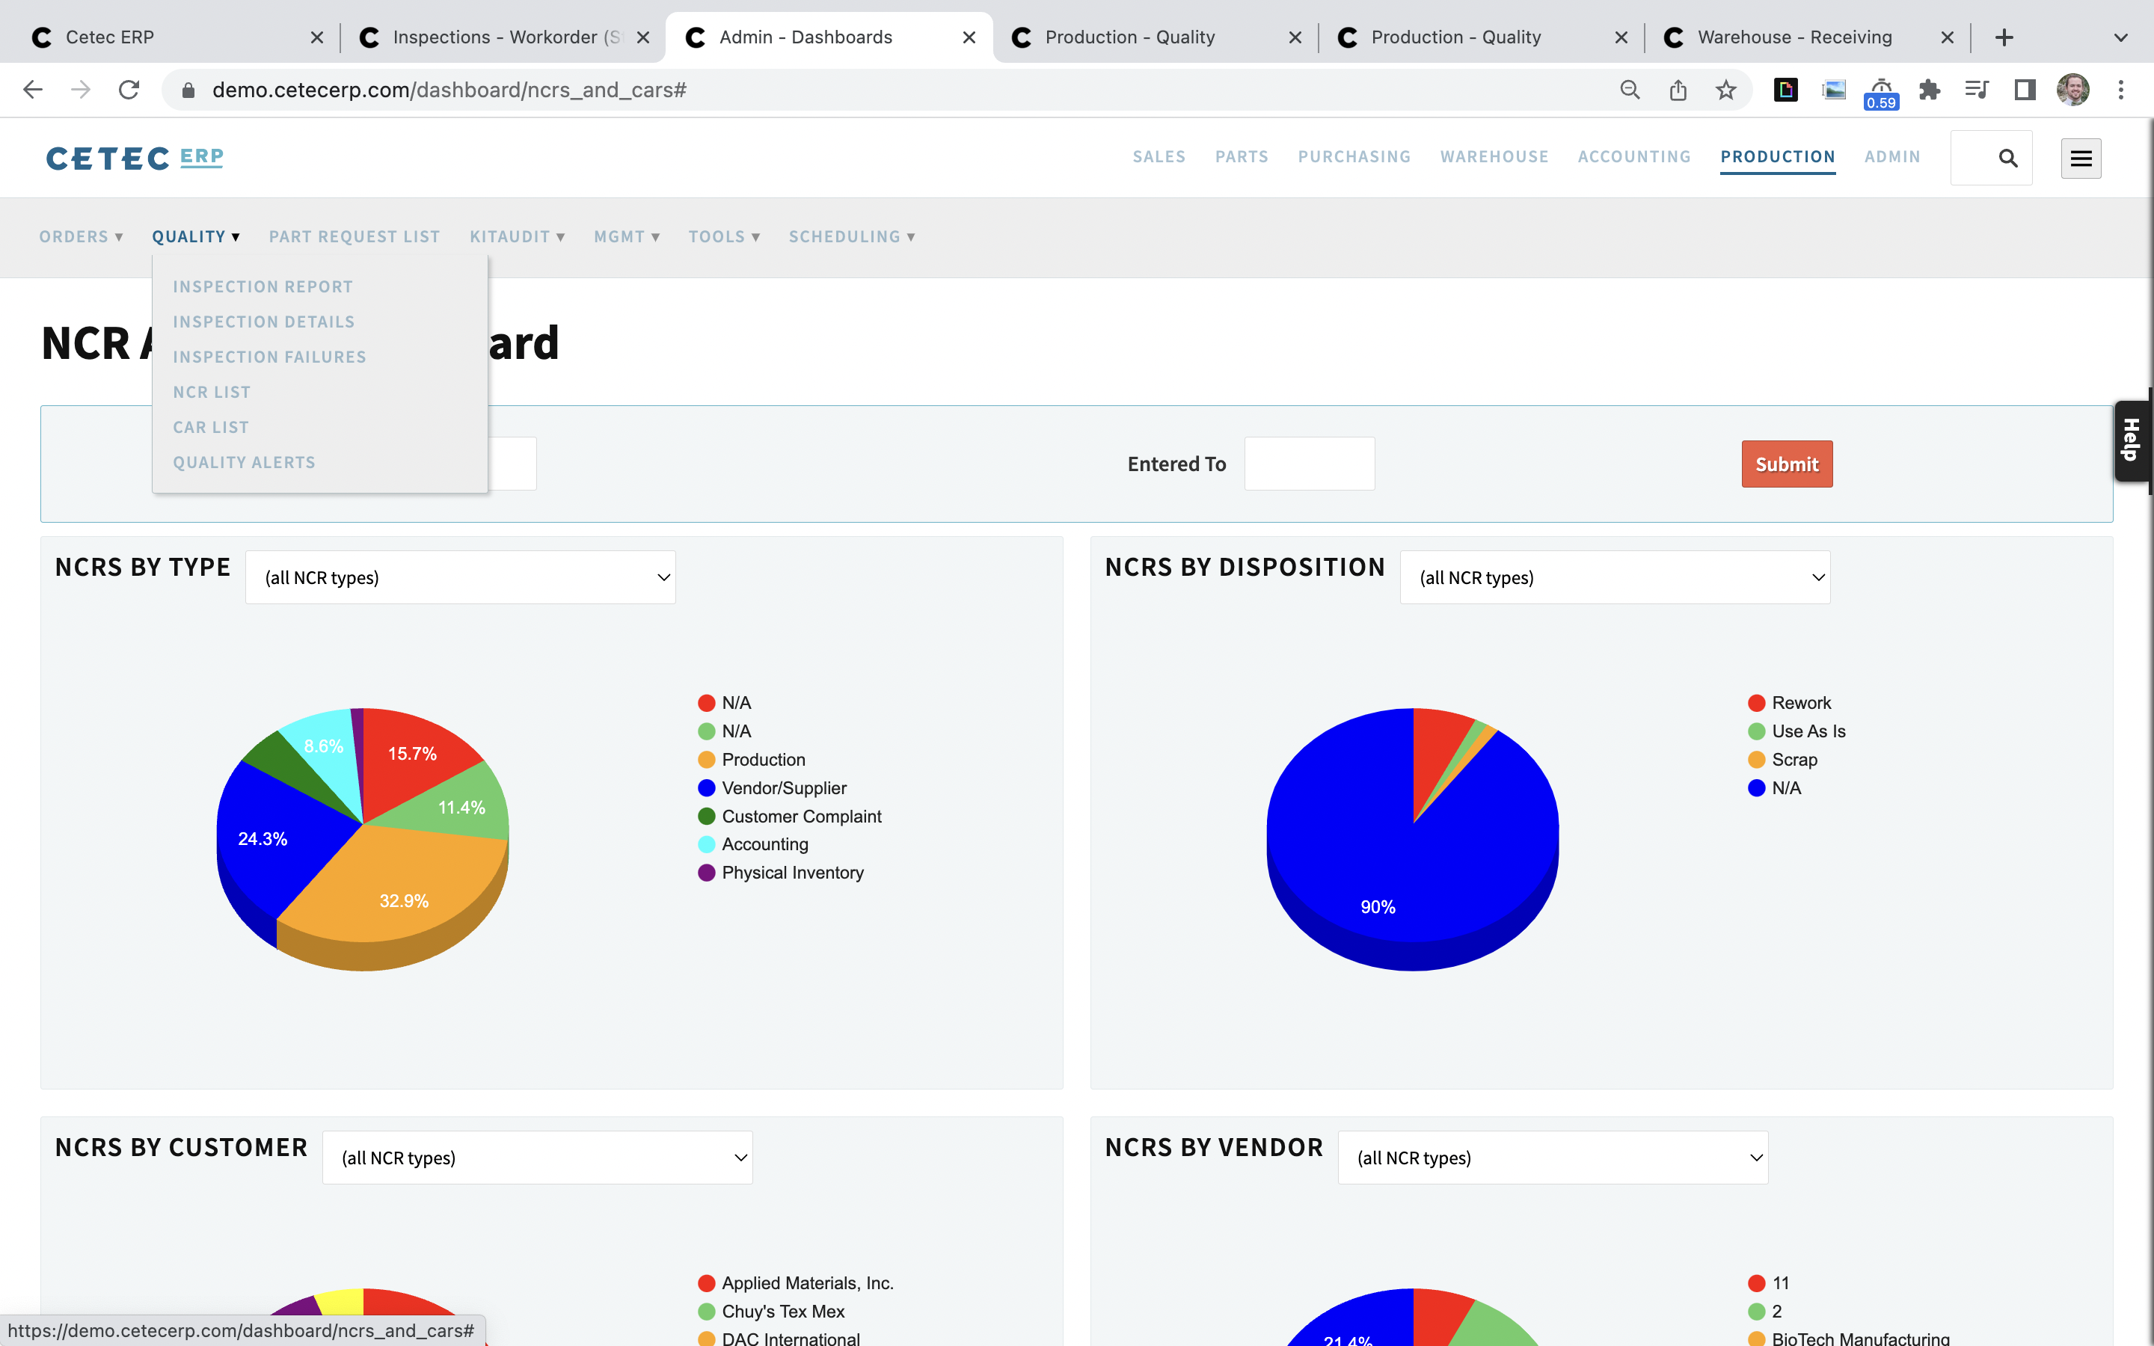Open the QUALITY ALERTS link
The width and height of the screenshot is (2154, 1346).
[245, 462]
